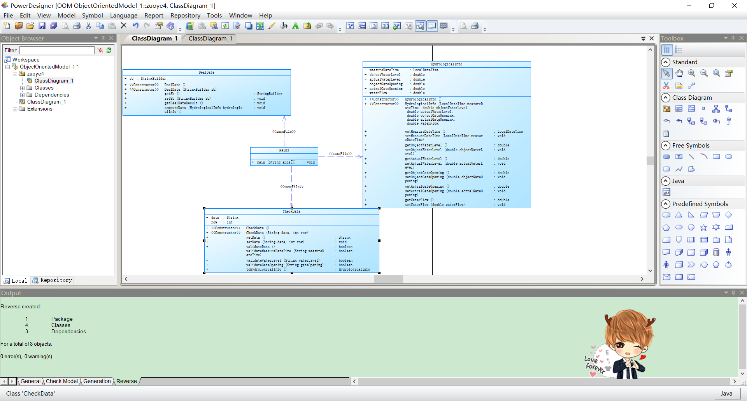Click the diagram horizontal scrollbar thumb

388,279
